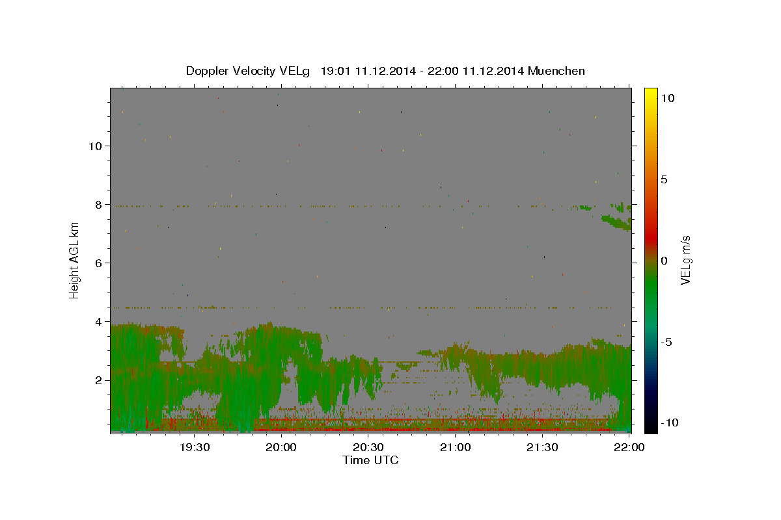The width and height of the screenshot is (781, 520).
Task: Click the colorbar label '-10'
Action: 670,423
